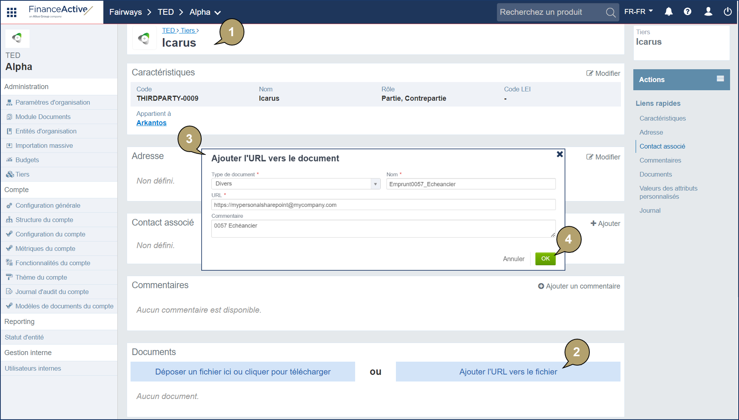The height and width of the screenshot is (420, 739).
Task: Close the Ajouter l'URL dialog
Action: point(559,154)
